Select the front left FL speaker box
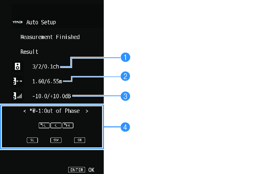This screenshot has height=174, width=256. point(44,126)
